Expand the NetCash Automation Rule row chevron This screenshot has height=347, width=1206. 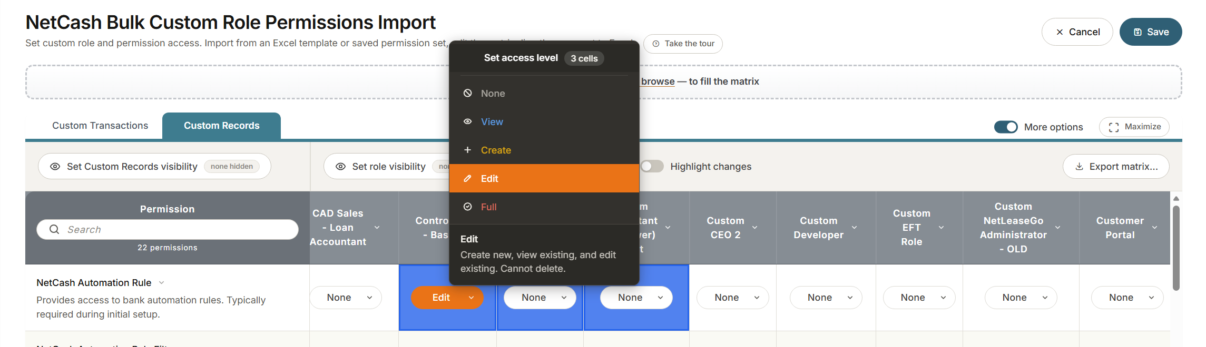coord(161,283)
